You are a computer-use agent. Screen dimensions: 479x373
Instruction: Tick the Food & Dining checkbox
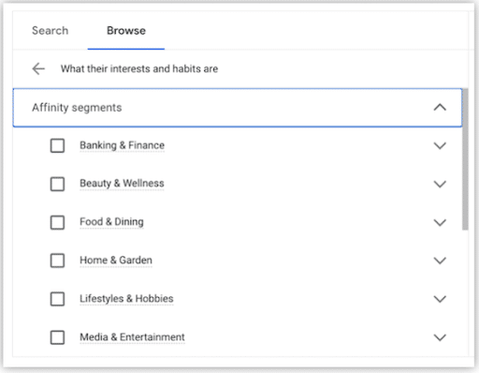pos(57,222)
